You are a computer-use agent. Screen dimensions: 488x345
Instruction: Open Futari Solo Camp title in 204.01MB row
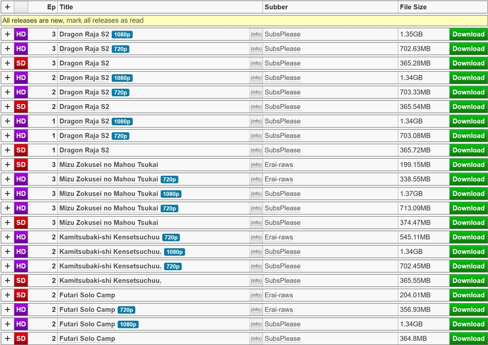click(x=87, y=295)
